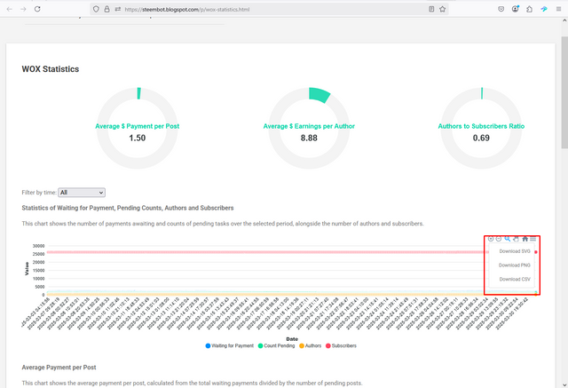Click the Authors to Subscribers Ratio gauge
Screen dimensions: 568x388
click(x=481, y=128)
